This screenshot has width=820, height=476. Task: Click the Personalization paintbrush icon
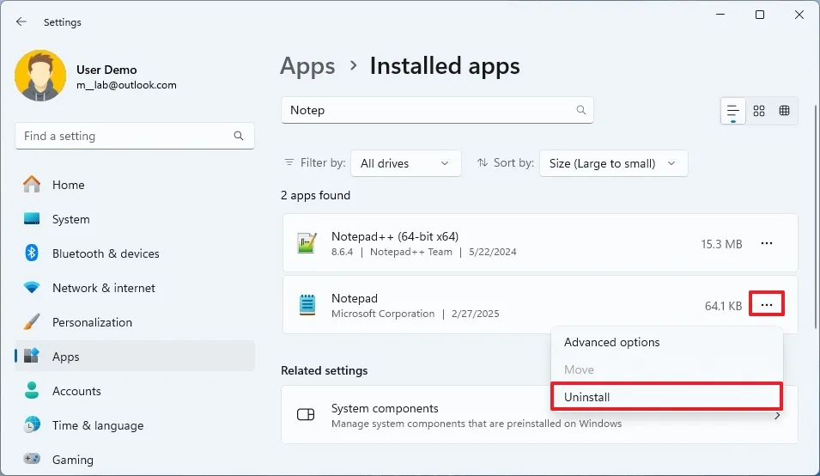pyautogui.click(x=32, y=321)
